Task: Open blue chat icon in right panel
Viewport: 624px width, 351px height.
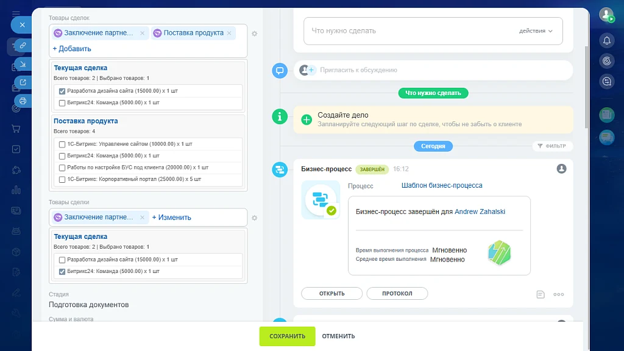Action: pos(606,137)
